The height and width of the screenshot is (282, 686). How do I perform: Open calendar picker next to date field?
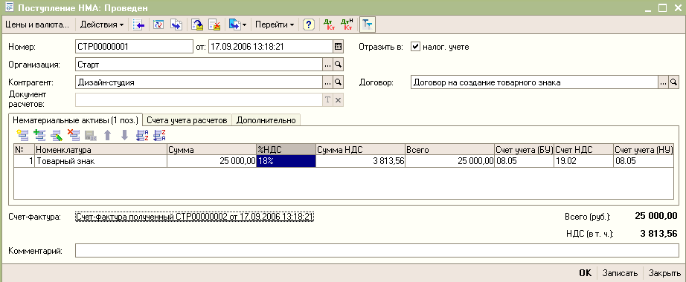pyautogui.click(x=339, y=46)
